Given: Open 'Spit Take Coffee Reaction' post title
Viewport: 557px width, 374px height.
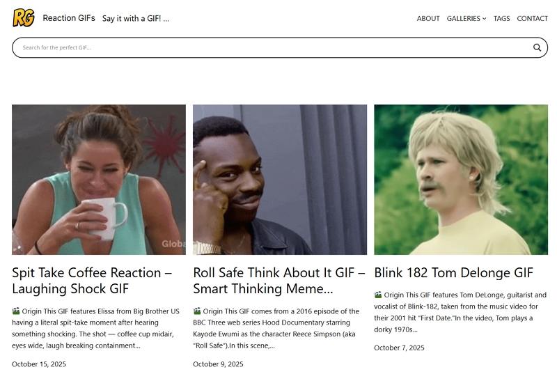Looking at the screenshot, I should tap(92, 281).
